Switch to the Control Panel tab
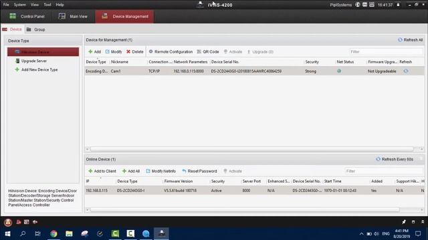The image size is (428, 240). coord(27,16)
